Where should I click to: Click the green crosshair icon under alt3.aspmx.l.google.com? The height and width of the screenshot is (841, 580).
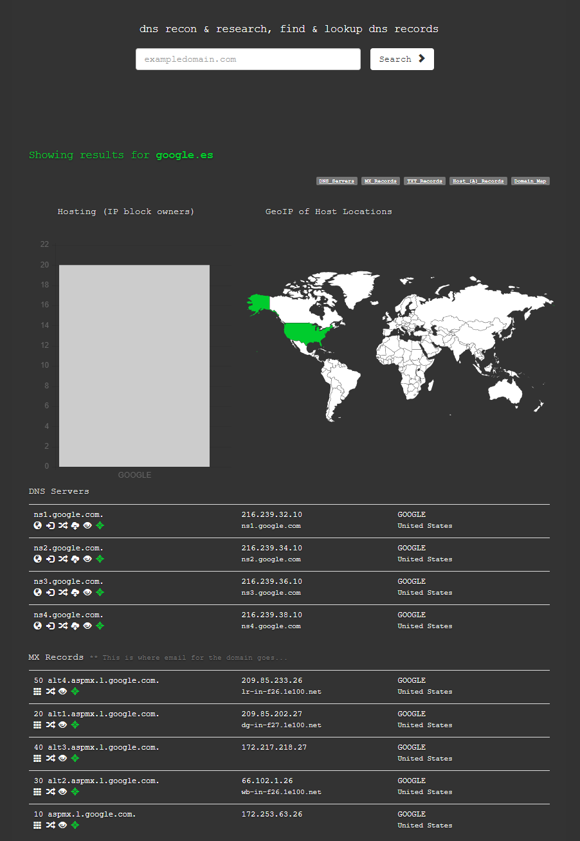coord(75,758)
